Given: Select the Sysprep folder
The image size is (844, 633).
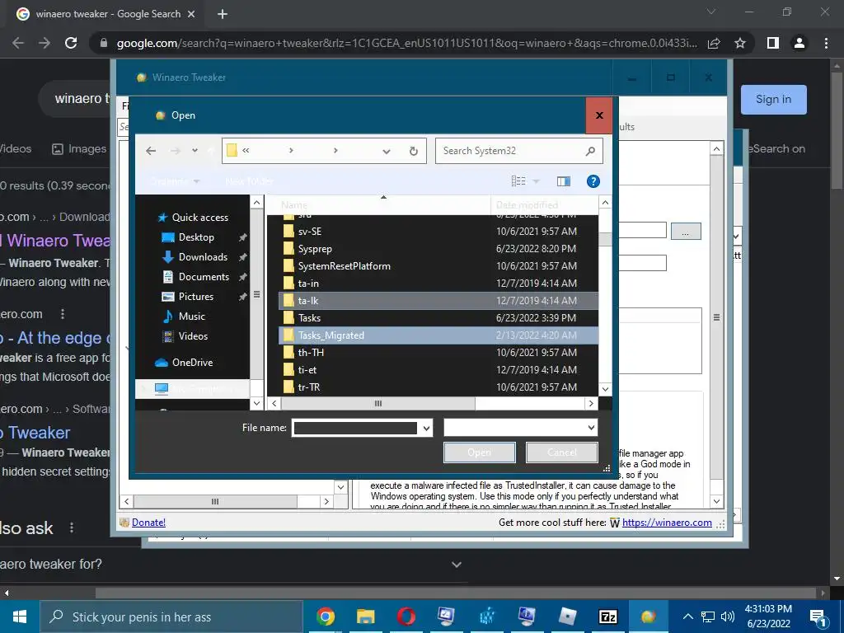Looking at the screenshot, I should 438,249.
